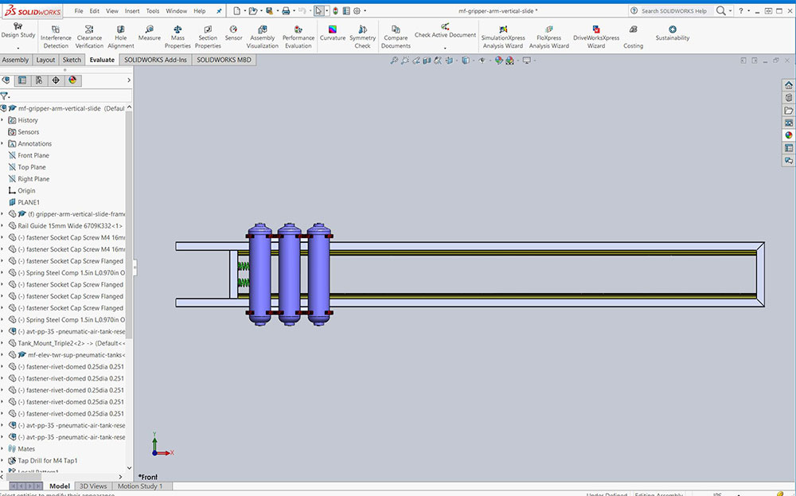
Task: Open the Interference Detection tool
Action: 56,37
